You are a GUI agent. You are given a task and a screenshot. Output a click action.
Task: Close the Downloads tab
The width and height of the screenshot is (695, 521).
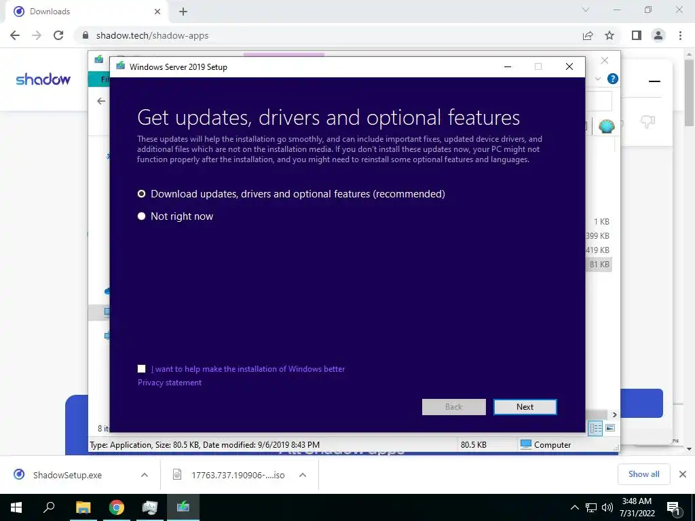157,12
